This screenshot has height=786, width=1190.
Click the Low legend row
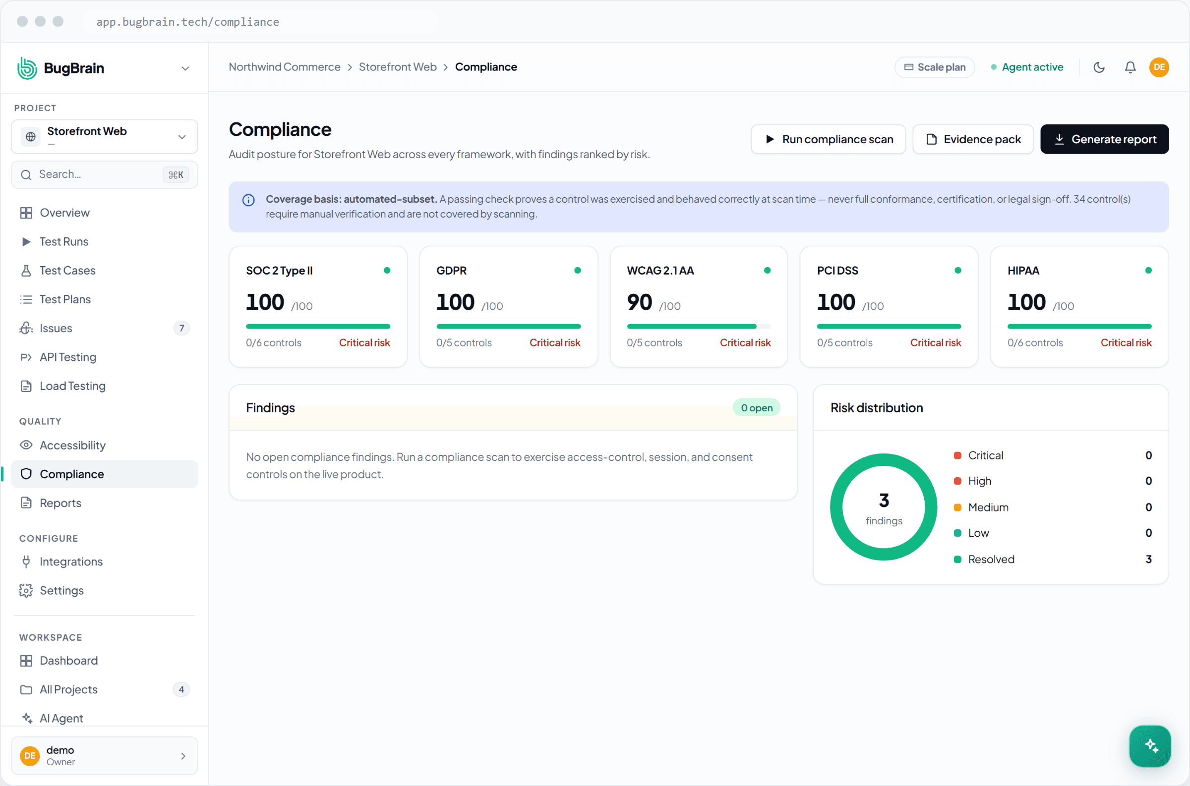point(1052,533)
